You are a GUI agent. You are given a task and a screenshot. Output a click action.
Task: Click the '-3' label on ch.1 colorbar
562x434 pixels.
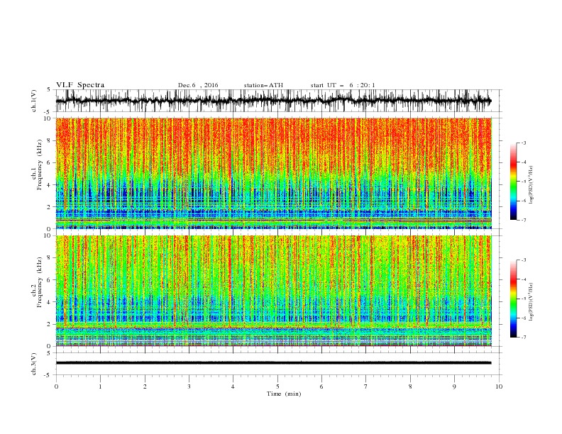pyautogui.click(x=523, y=143)
